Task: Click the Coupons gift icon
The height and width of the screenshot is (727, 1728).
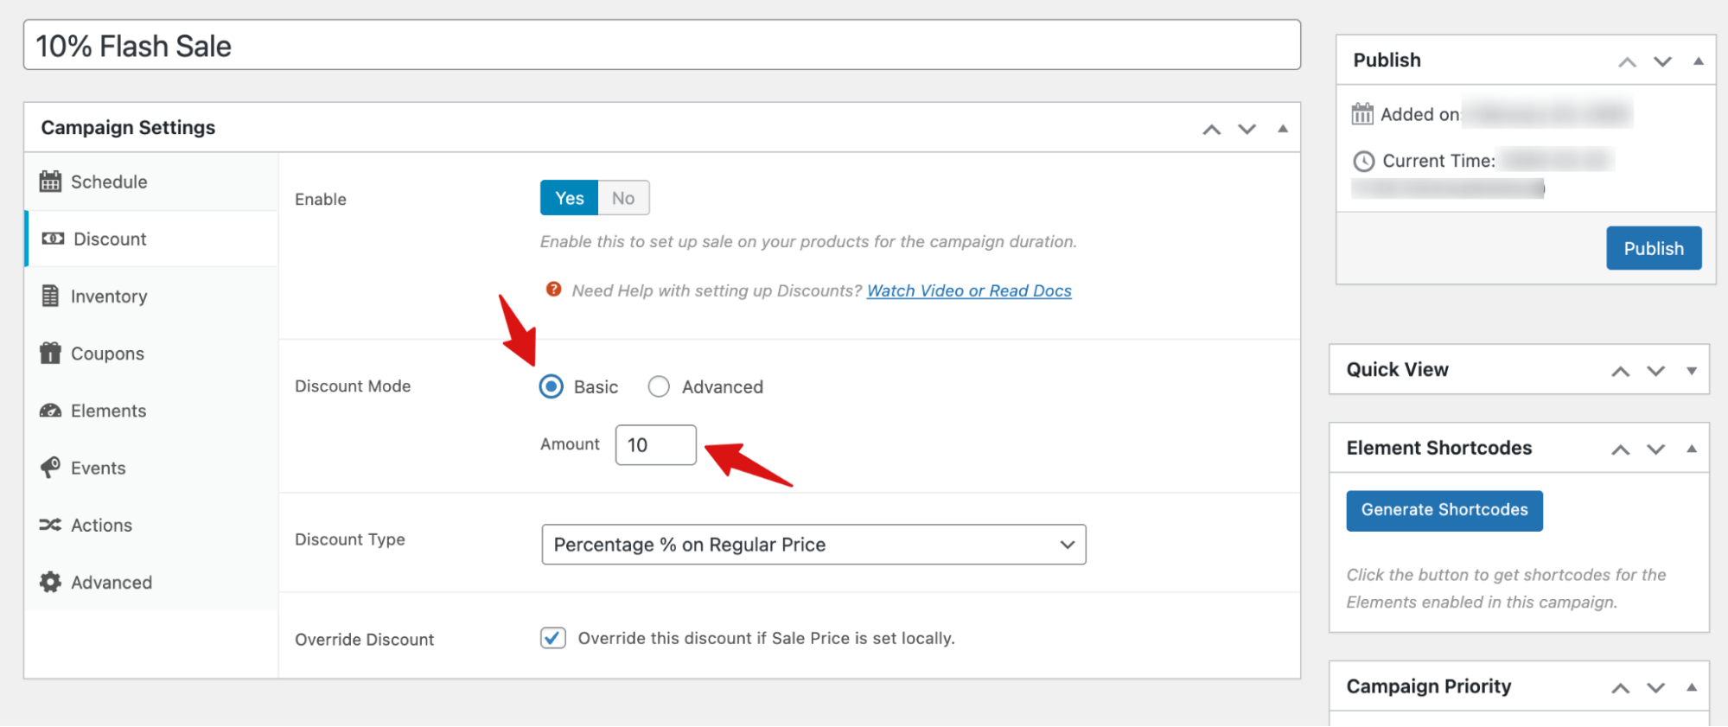Action: coord(50,354)
